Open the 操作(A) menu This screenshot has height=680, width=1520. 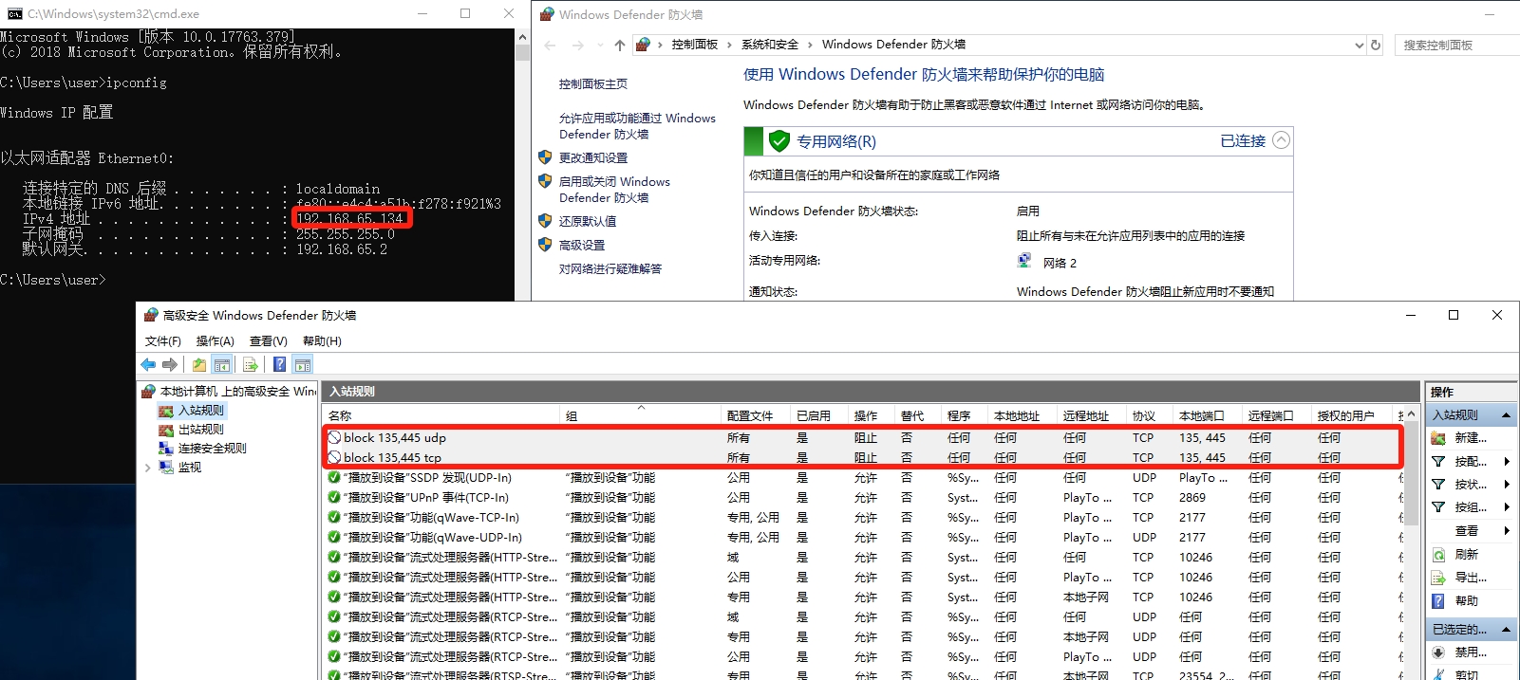coord(215,341)
